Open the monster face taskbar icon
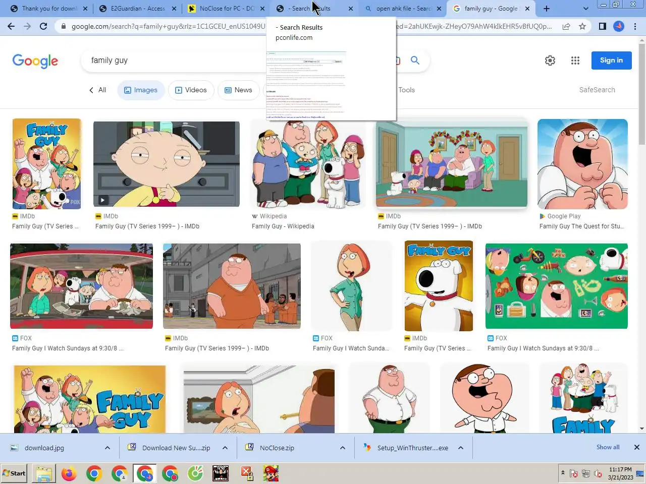 pos(221,473)
